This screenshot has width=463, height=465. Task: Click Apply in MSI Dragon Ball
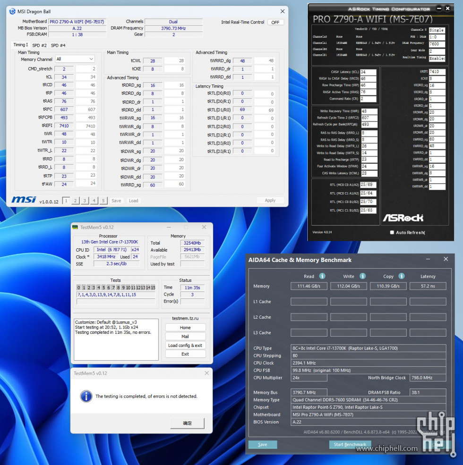(270, 201)
